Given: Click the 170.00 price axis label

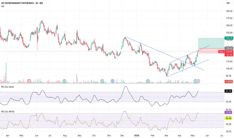Looking at the screenshot, I should (229, 18).
